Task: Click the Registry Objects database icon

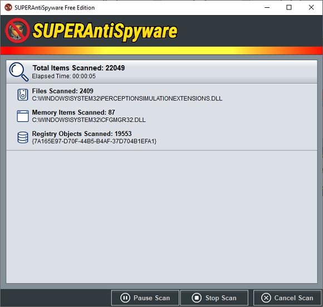Action: 23,138
